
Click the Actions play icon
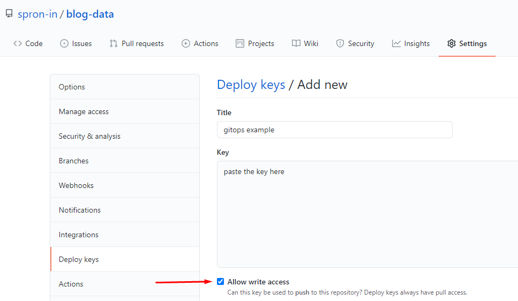(186, 43)
